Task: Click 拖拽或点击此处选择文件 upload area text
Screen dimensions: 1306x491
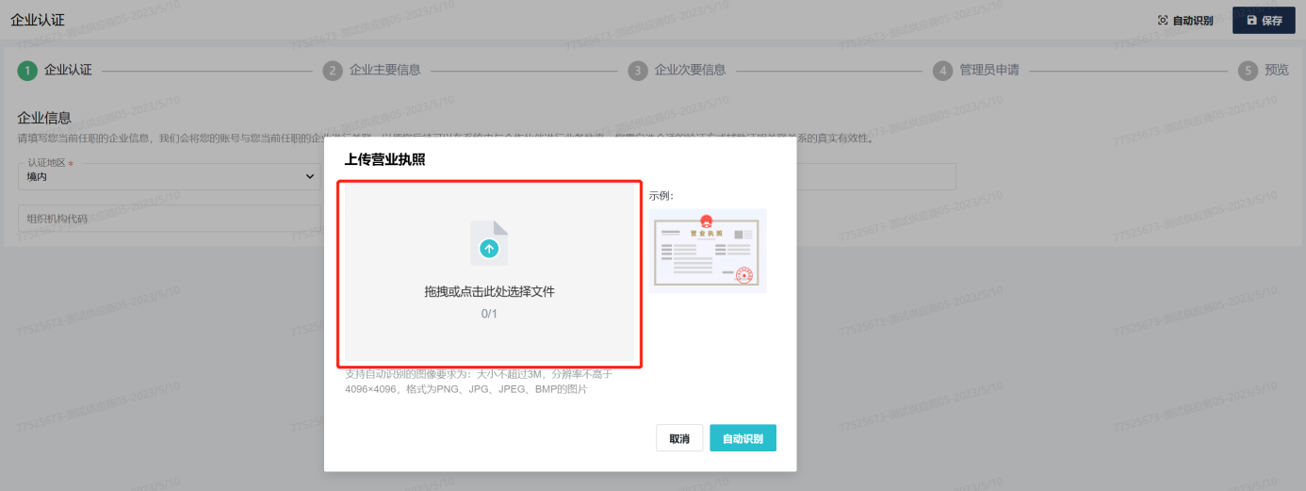Action: 489,291
